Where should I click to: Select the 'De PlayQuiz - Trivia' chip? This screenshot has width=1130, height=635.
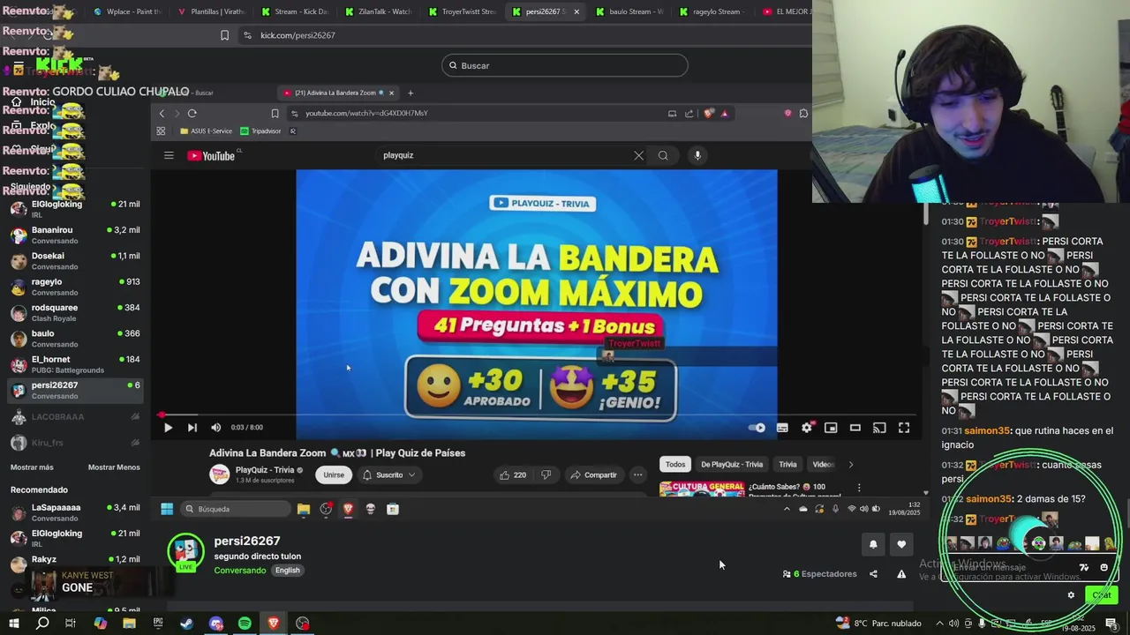pos(732,465)
